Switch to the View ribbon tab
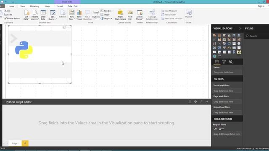The height and width of the screenshot is (151, 269). pos(22,6)
